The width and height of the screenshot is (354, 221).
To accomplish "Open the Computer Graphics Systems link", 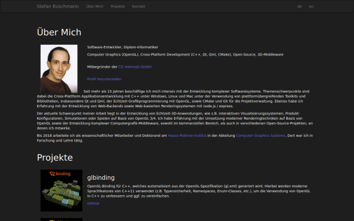I will (x=261, y=136).
